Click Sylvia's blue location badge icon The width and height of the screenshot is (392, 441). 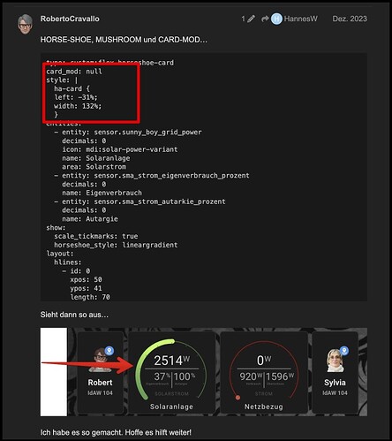(344, 351)
